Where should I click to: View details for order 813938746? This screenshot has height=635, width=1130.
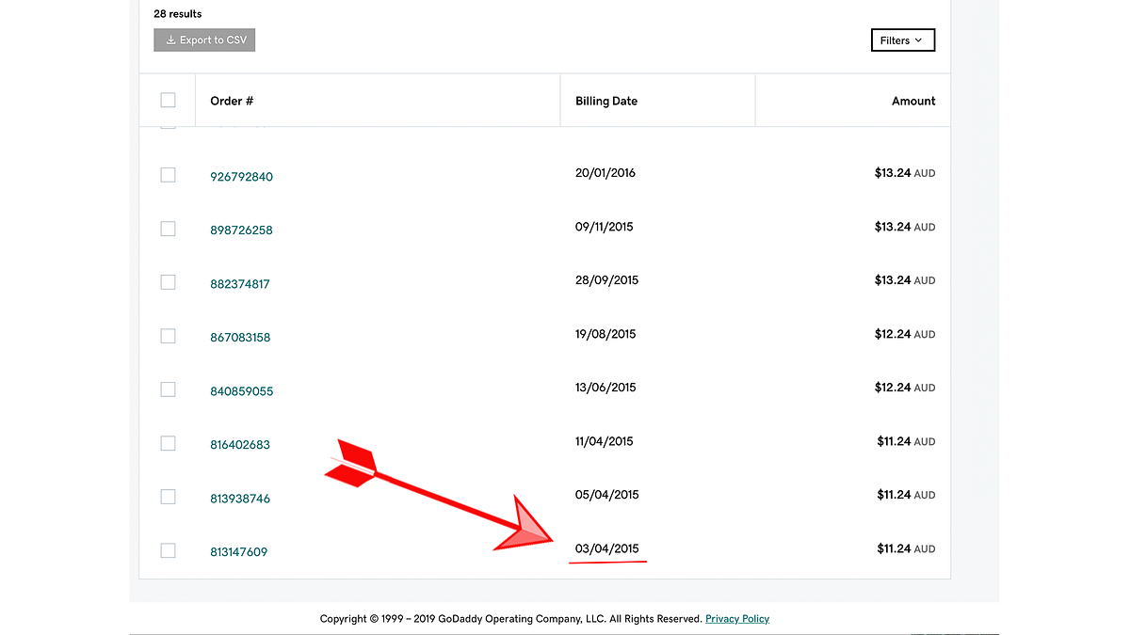[240, 498]
